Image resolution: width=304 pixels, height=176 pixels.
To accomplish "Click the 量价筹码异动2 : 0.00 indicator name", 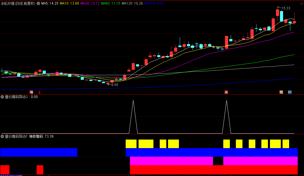I will click(21, 97).
